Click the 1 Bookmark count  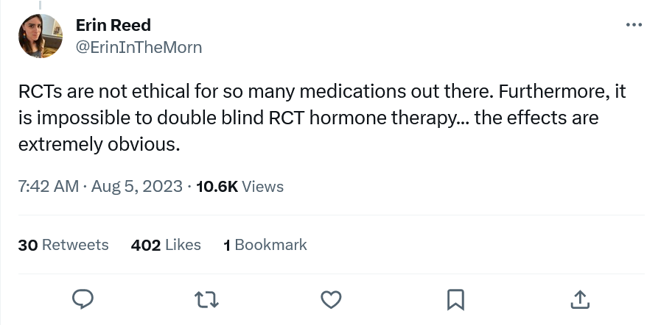tap(265, 245)
